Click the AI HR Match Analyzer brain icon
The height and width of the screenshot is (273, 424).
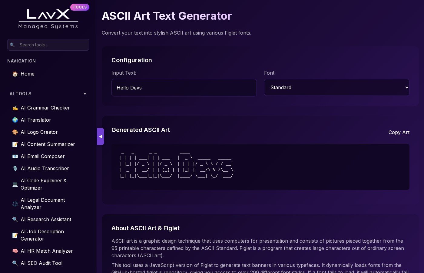tap(15, 251)
